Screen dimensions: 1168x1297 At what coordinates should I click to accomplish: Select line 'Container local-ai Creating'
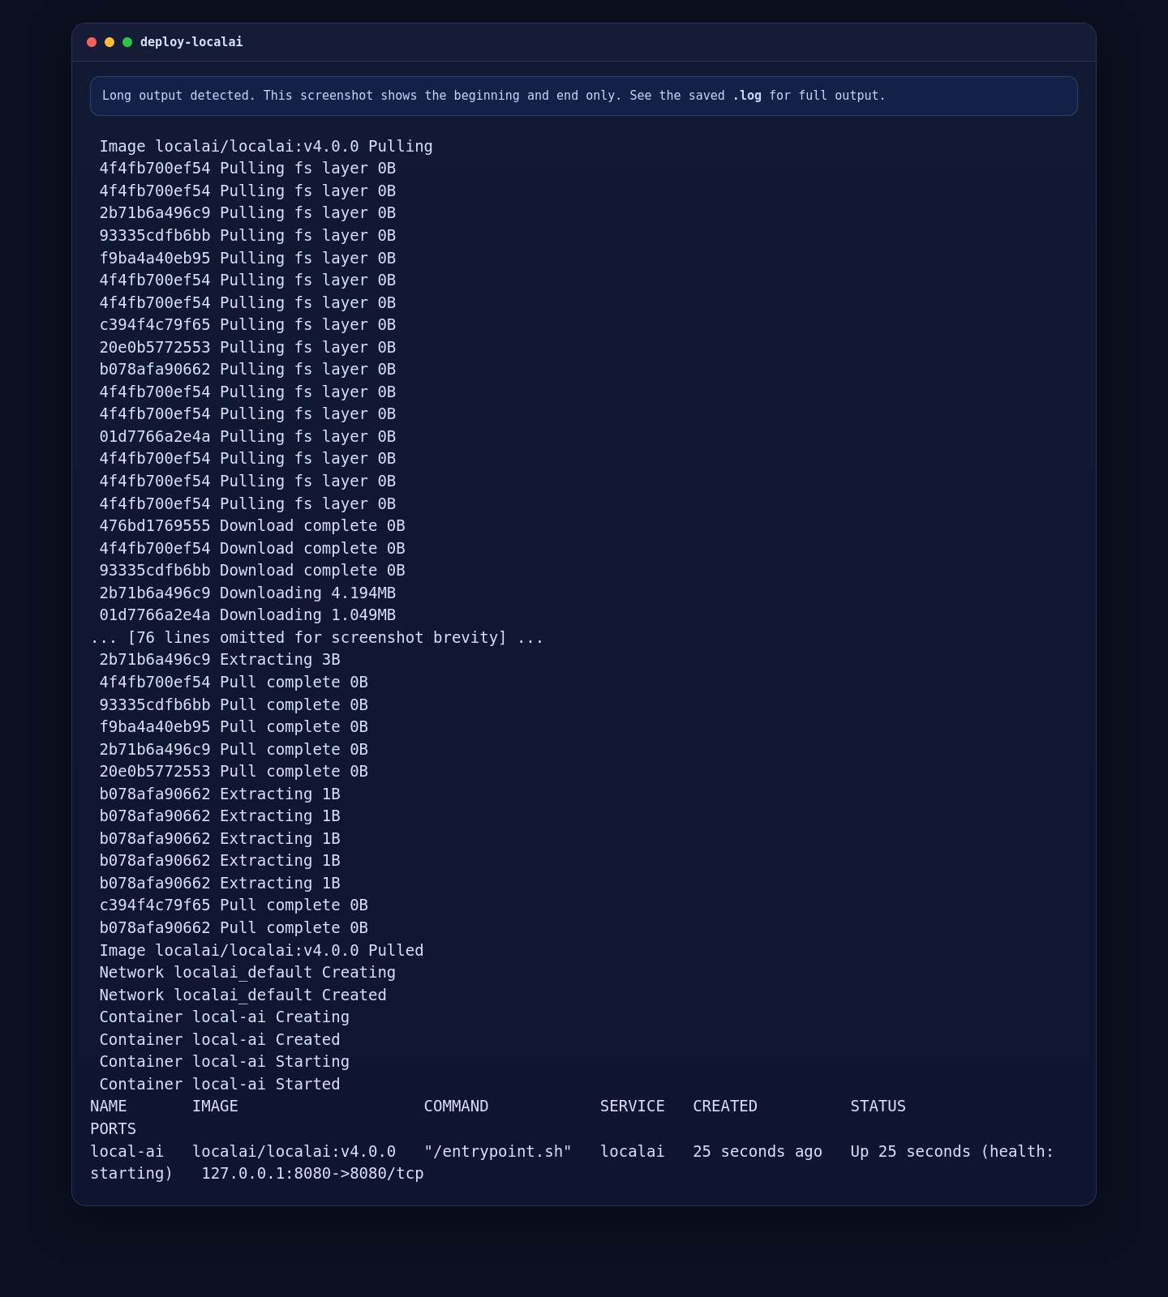click(224, 1017)
